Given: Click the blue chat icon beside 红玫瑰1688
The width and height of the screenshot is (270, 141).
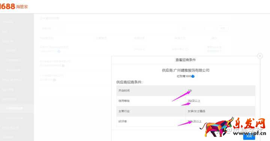Looking at the screenshot, I should tap(193, 76).
